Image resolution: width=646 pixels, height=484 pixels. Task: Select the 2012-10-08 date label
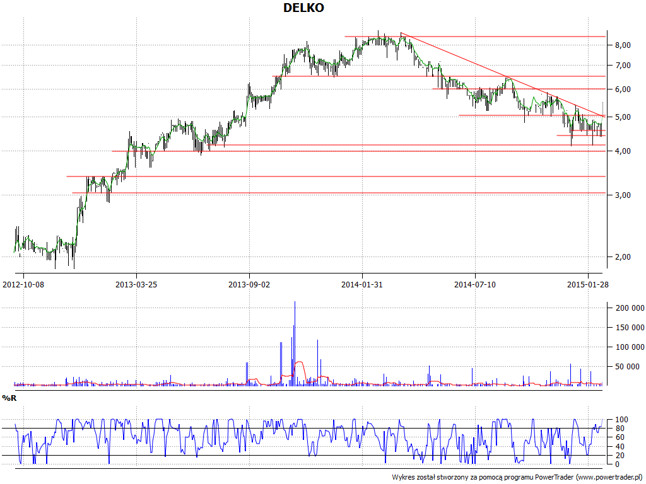[x=23, y=284]
